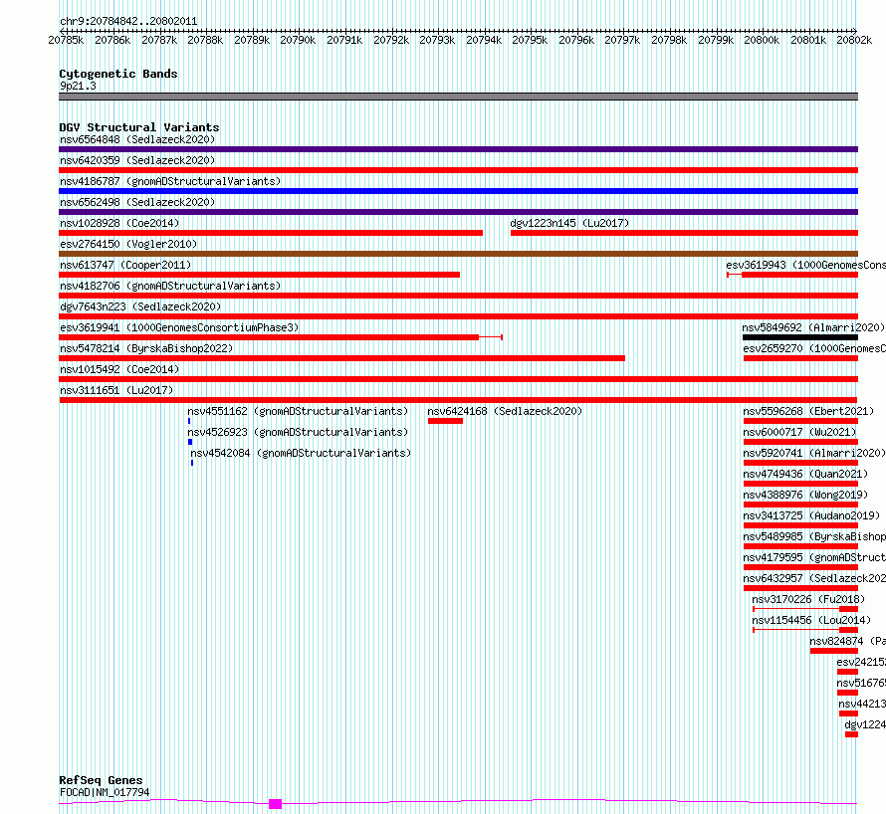The height and width of the screenshot is (814, 886).
Task: Click the DGV Structural Variants track title
Action: coord(139,127)
